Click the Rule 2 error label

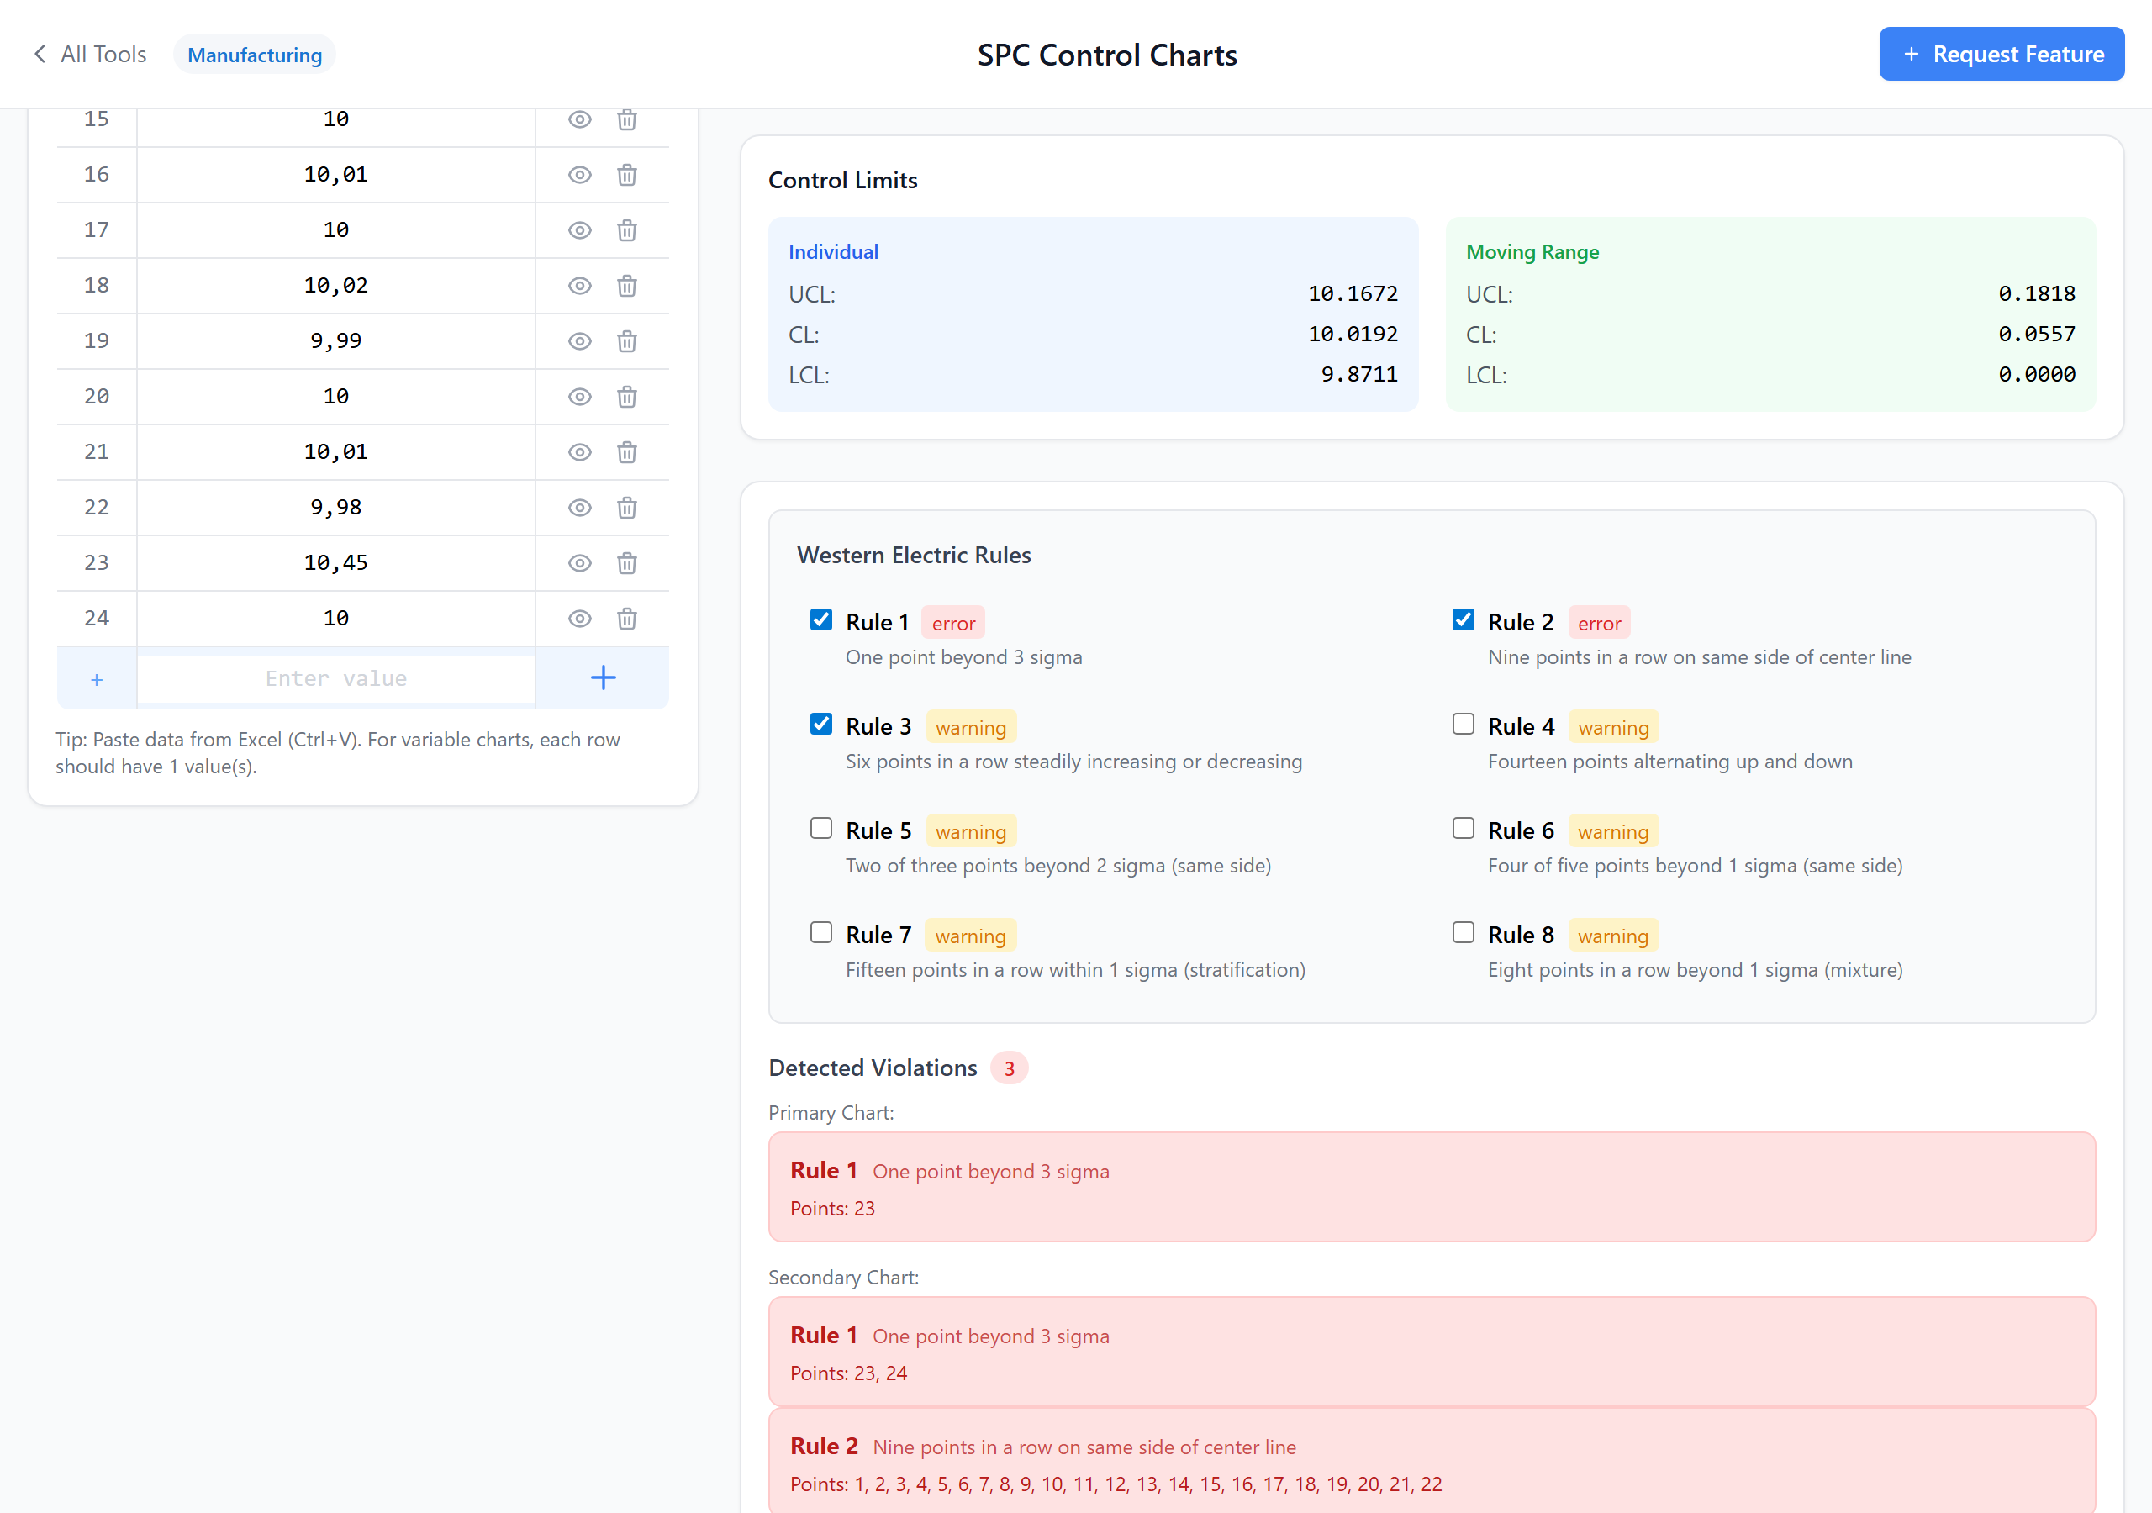(x=1599, y=621)
